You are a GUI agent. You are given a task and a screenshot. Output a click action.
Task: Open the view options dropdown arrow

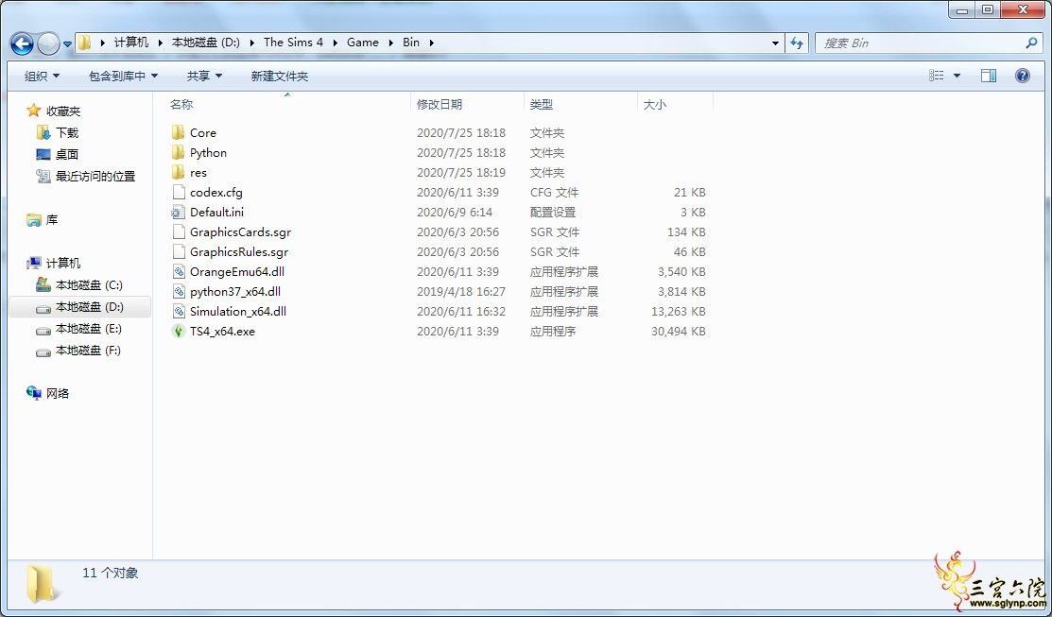click(957, 76)
